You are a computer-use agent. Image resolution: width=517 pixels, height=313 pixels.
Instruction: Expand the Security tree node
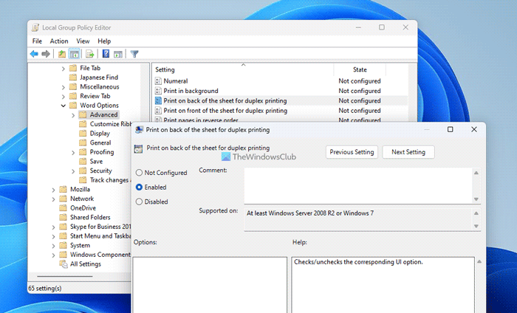coord(73,171)
